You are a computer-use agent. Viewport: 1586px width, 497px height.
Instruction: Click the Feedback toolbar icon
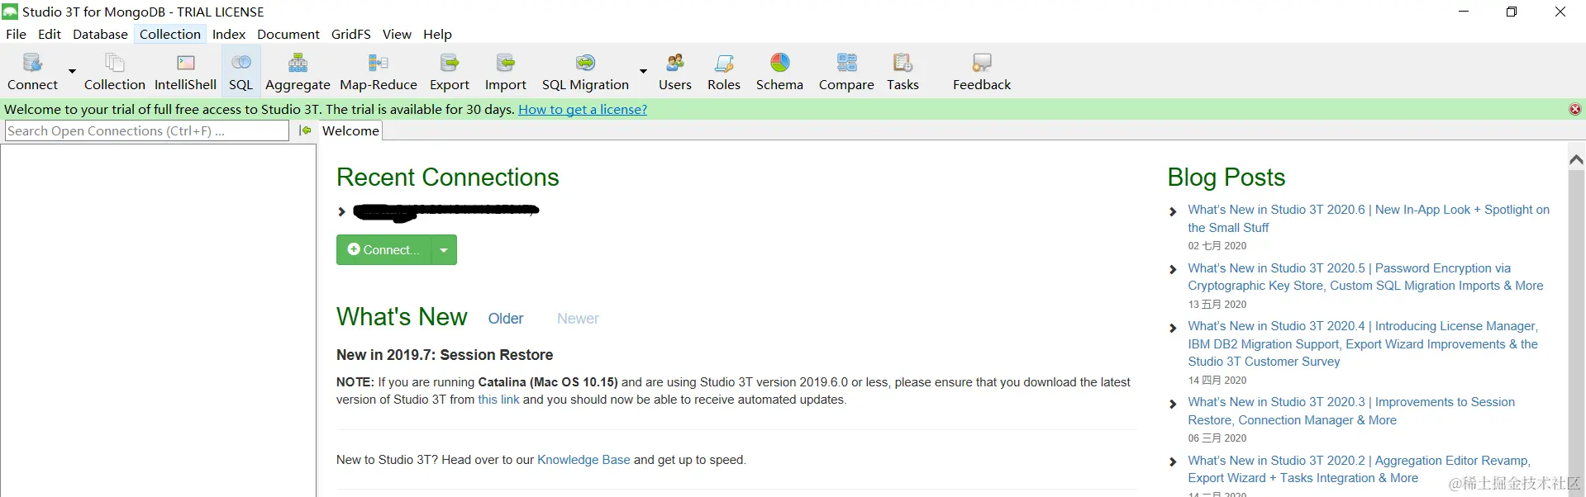click(x=981, y=72)
